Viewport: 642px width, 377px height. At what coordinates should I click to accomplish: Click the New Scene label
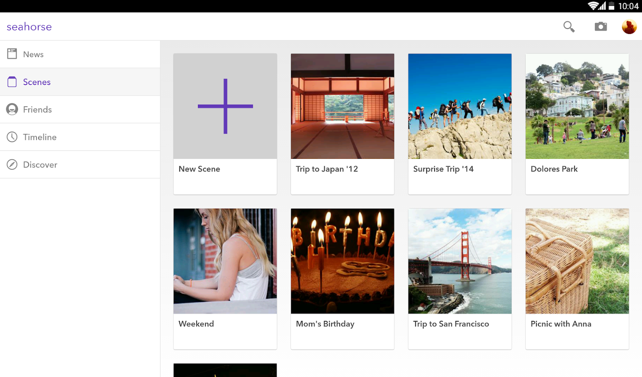click(x=199, y=169)
